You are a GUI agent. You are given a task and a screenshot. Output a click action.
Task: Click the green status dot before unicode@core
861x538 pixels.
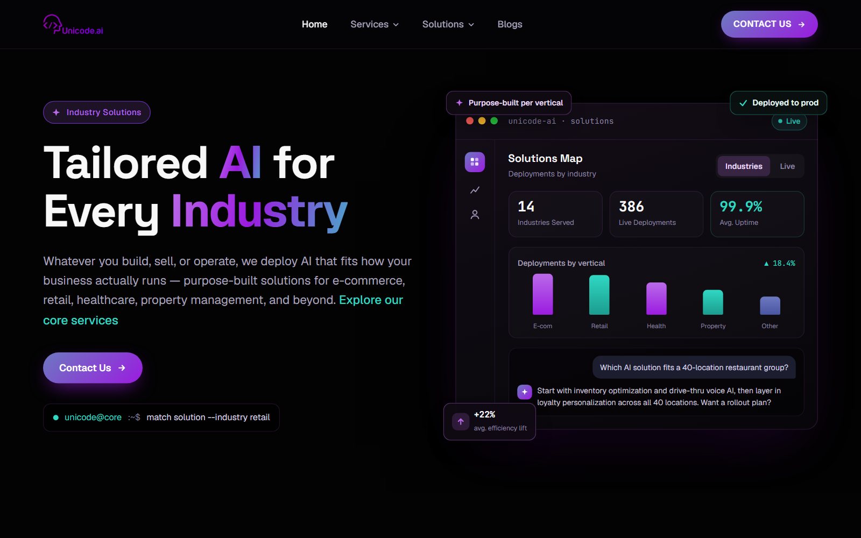coord(56,417)
